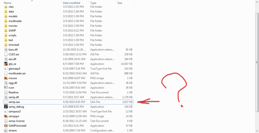
Task: Click the 'ASI File' type in CLEO.asi row
Action: click(x=95, y=54)
